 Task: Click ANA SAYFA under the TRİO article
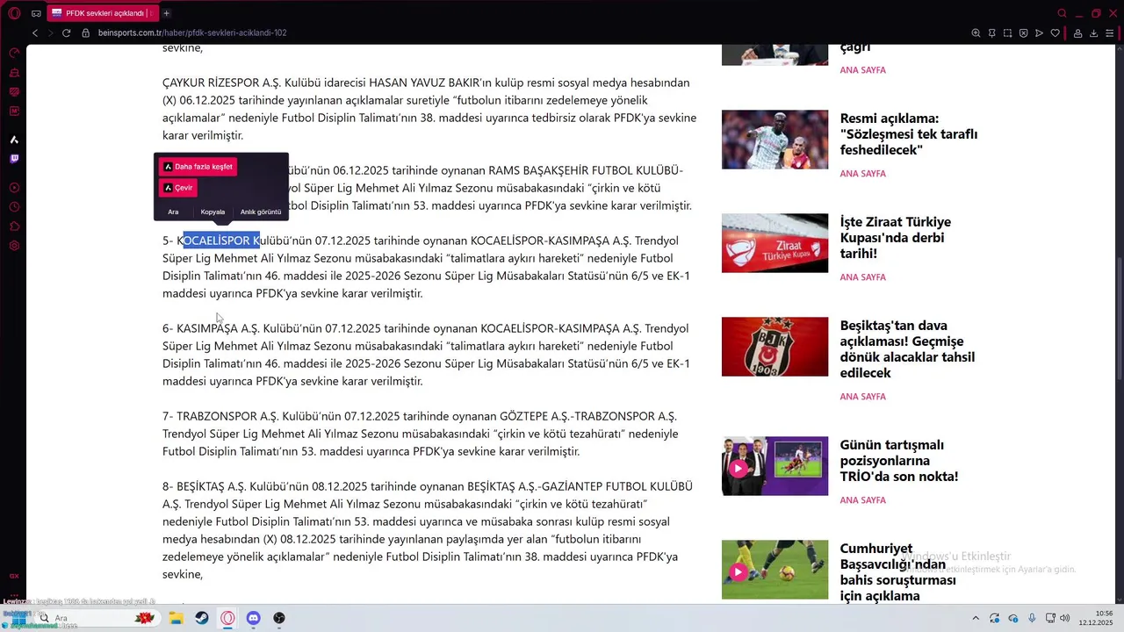coord(862,500)
